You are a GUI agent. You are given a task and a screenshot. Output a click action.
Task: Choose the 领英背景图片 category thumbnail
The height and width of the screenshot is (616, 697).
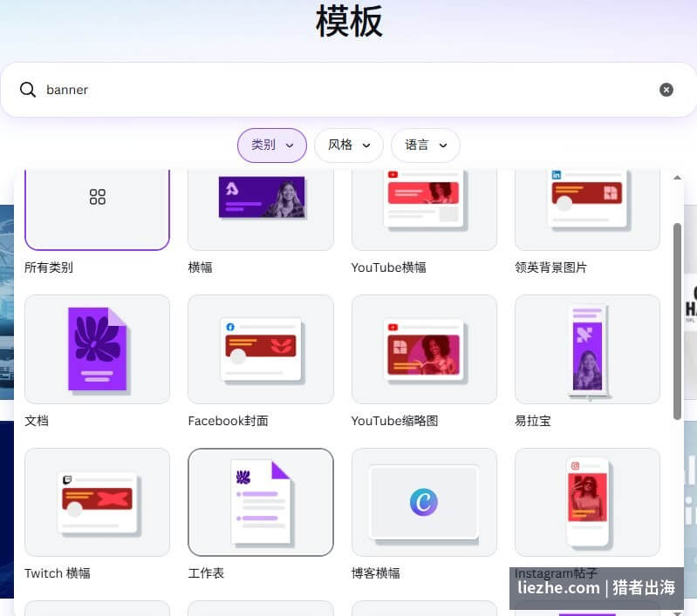587,209
